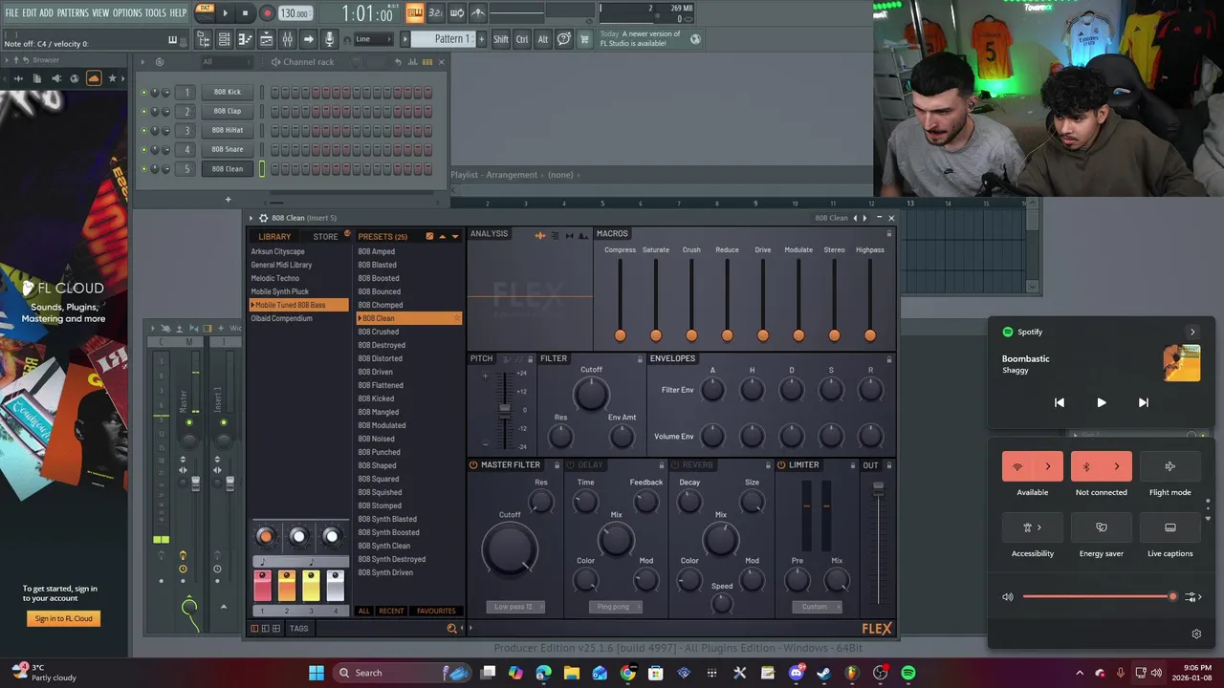Add new pattern with plus button
1224x688 pixels.
(481, 39)
